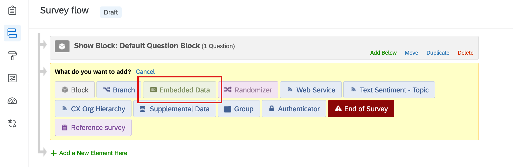Open Survey options from the sidebar

[x=12, y=78]
